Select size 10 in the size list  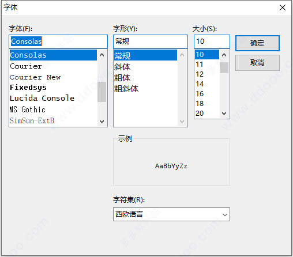(x=207, y=55)
